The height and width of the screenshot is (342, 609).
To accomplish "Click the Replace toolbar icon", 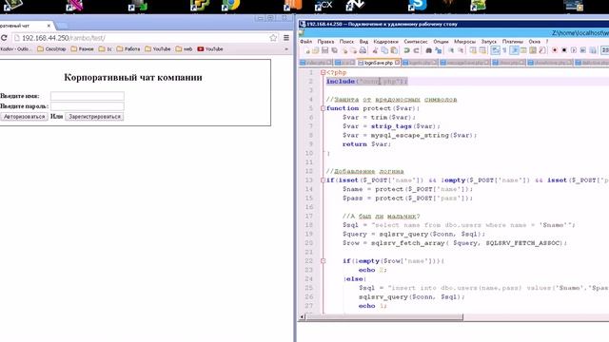I will pyautogui.click(x=438, y=50).
